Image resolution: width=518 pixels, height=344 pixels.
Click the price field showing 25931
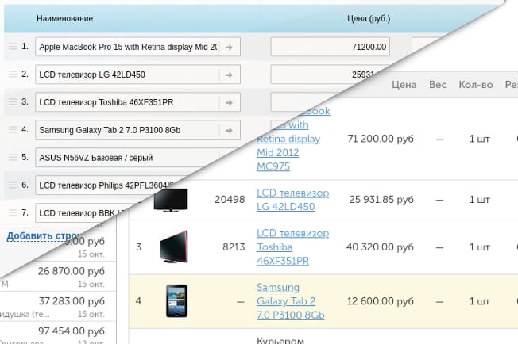click(327, 75)
